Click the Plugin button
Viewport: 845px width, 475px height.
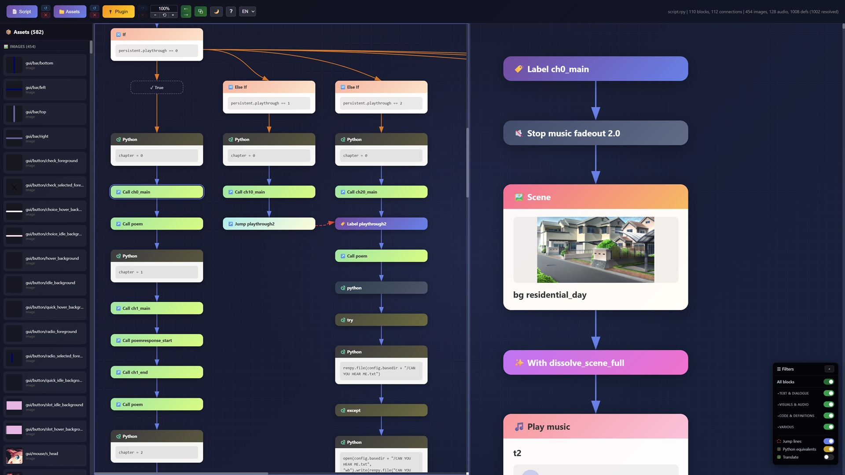tap(118, 11)
